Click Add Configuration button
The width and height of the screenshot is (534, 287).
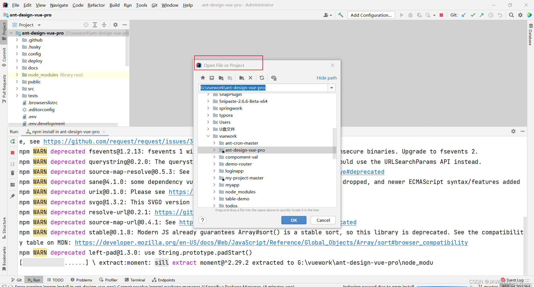(x=371, y=15)
